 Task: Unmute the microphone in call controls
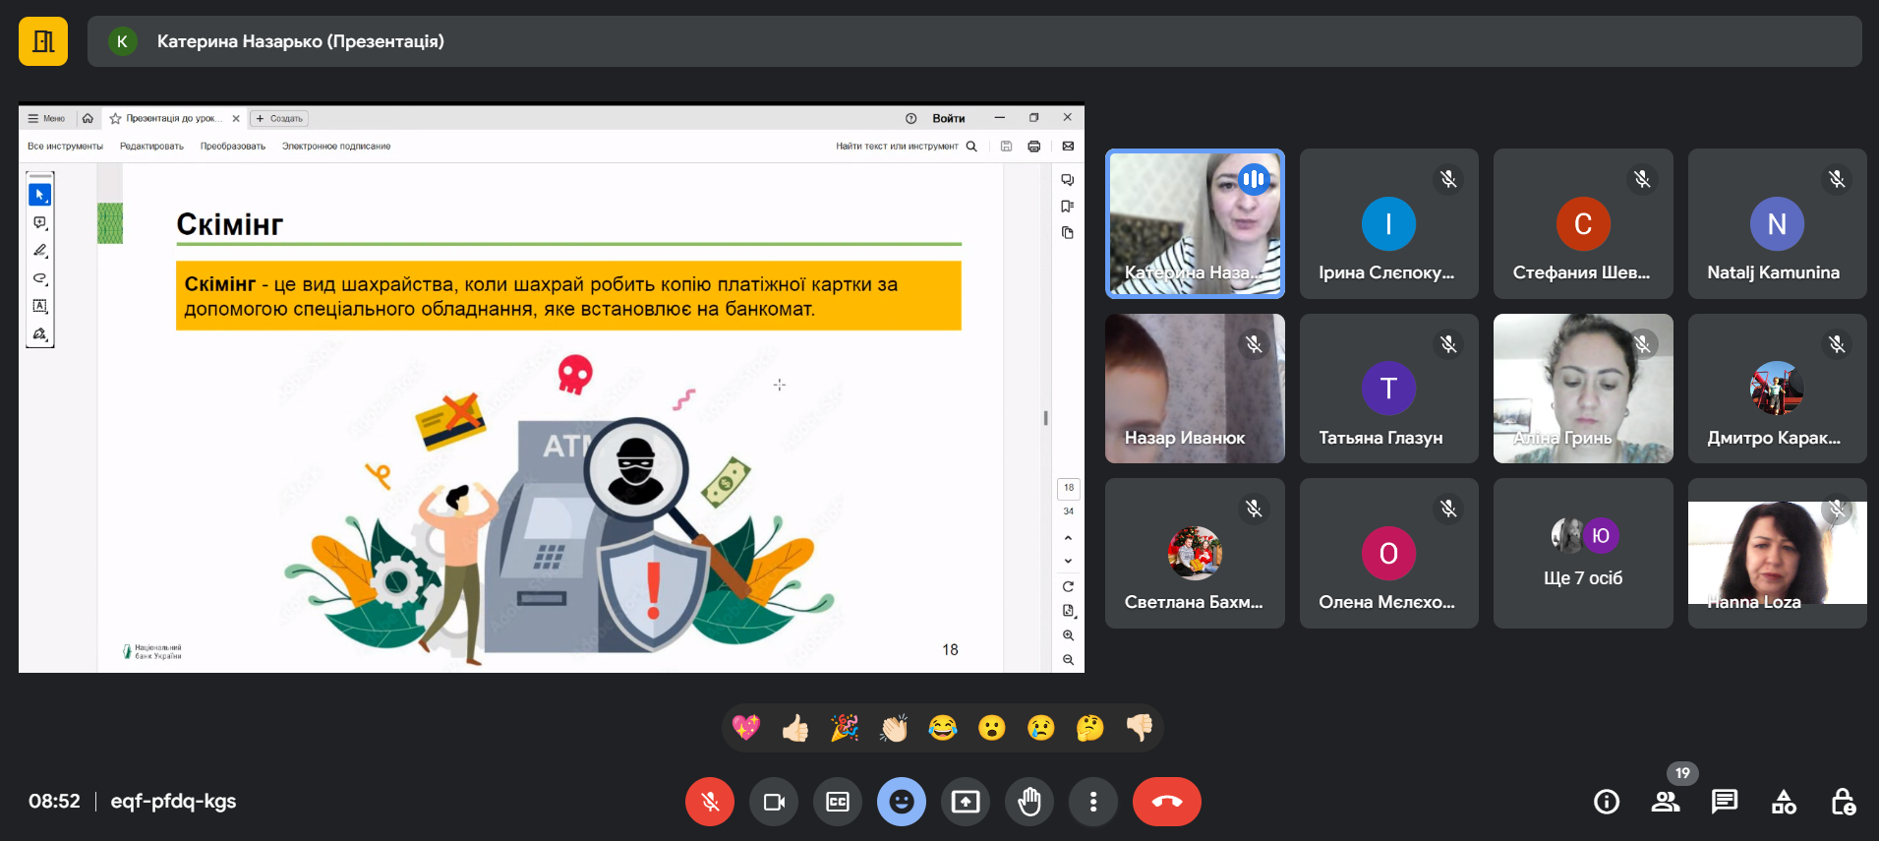click(x=710, y=802)
